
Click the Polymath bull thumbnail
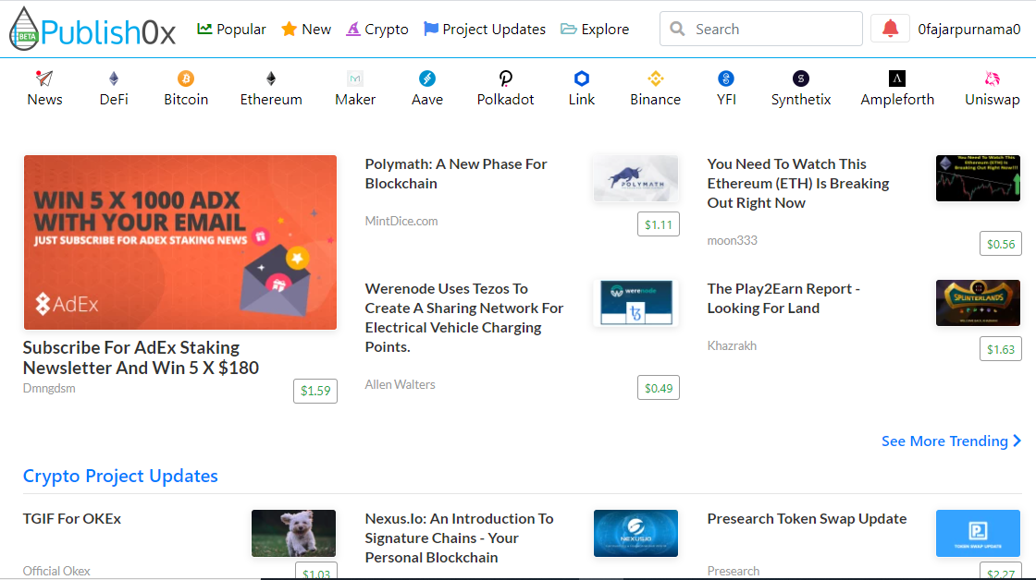click(x=635, y=178)
